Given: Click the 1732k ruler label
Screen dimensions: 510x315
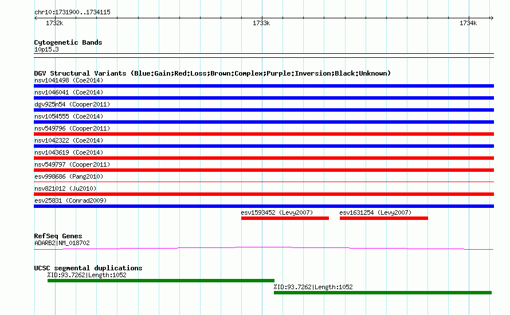Looking at the screenshot, I should click(54, 23).
